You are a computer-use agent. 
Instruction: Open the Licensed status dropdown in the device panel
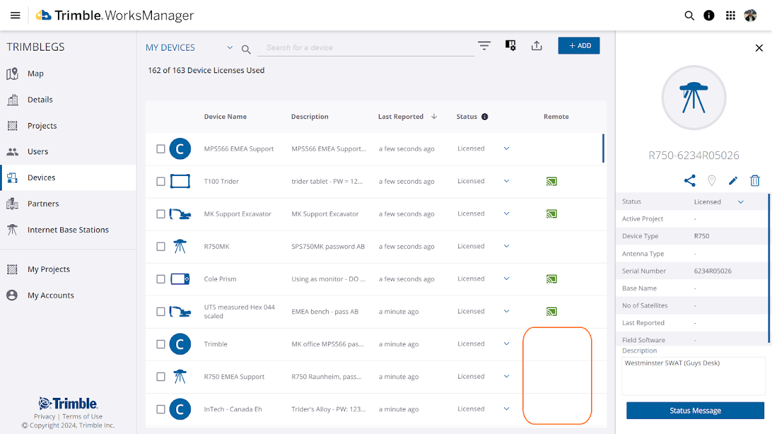click(741, 202)
